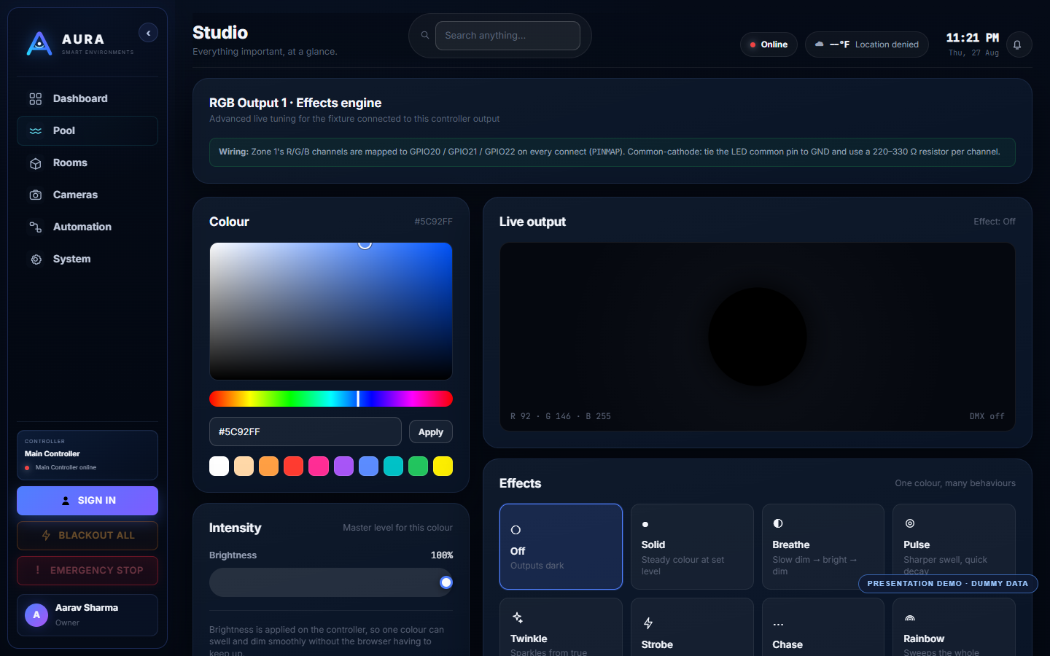Click the Blackout All button
This screenshot has width=1050, height=656.
87,536
